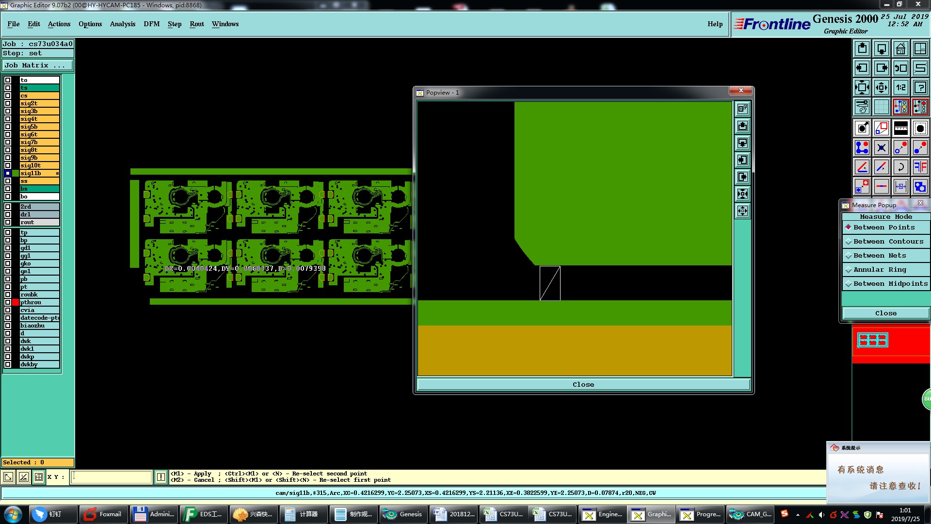Click the Job Matrix button
Screen dimensions: 931x524
[38, 65]
